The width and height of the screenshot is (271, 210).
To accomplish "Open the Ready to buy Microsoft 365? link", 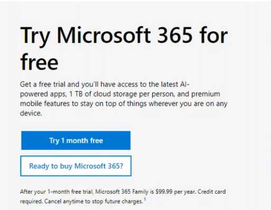I will point(76,166).
